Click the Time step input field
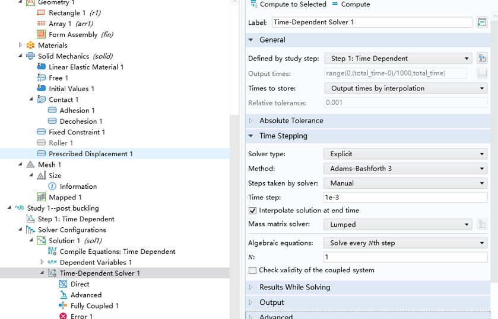This screenshot has width=498, height=319. (x=405, y=198)
